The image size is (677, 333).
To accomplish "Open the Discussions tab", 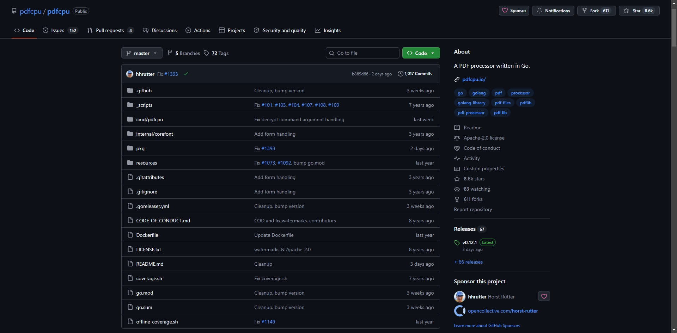I will pyautogui.click(x=160, y=30).
